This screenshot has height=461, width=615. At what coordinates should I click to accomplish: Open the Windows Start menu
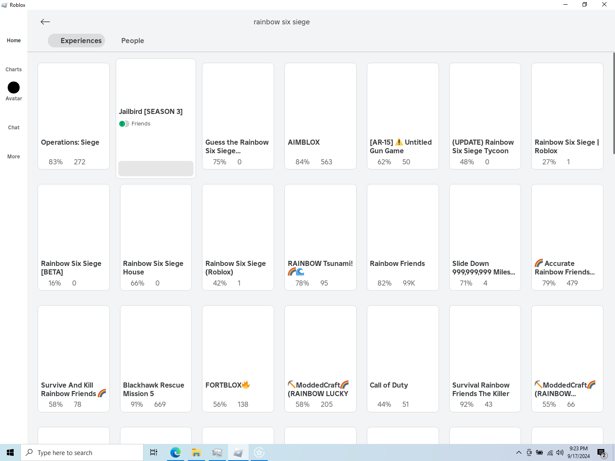[x=10, y=452]
